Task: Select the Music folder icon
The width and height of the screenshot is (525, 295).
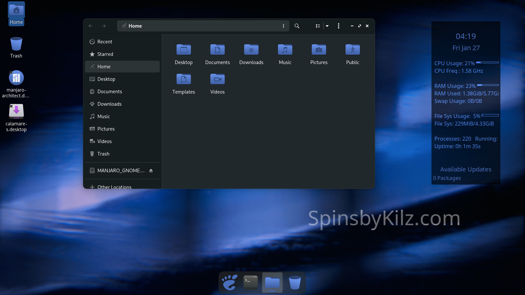Action: [285, 50]
